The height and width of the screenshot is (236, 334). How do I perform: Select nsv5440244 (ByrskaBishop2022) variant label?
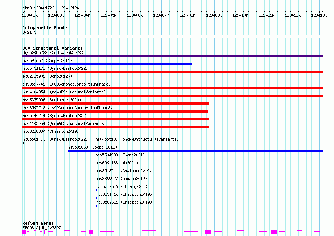55,116
